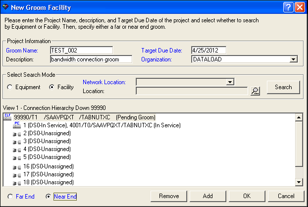308x207 pixels.
Task: Click the hierarchy list scroll down arrow
Action: click(x=299, y=182)
